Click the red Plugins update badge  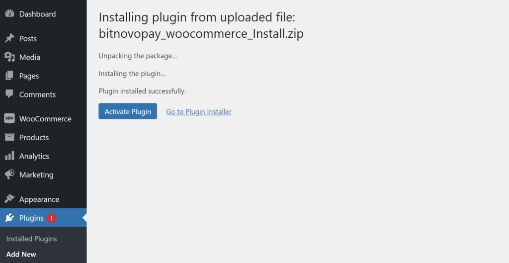(52, 218)
